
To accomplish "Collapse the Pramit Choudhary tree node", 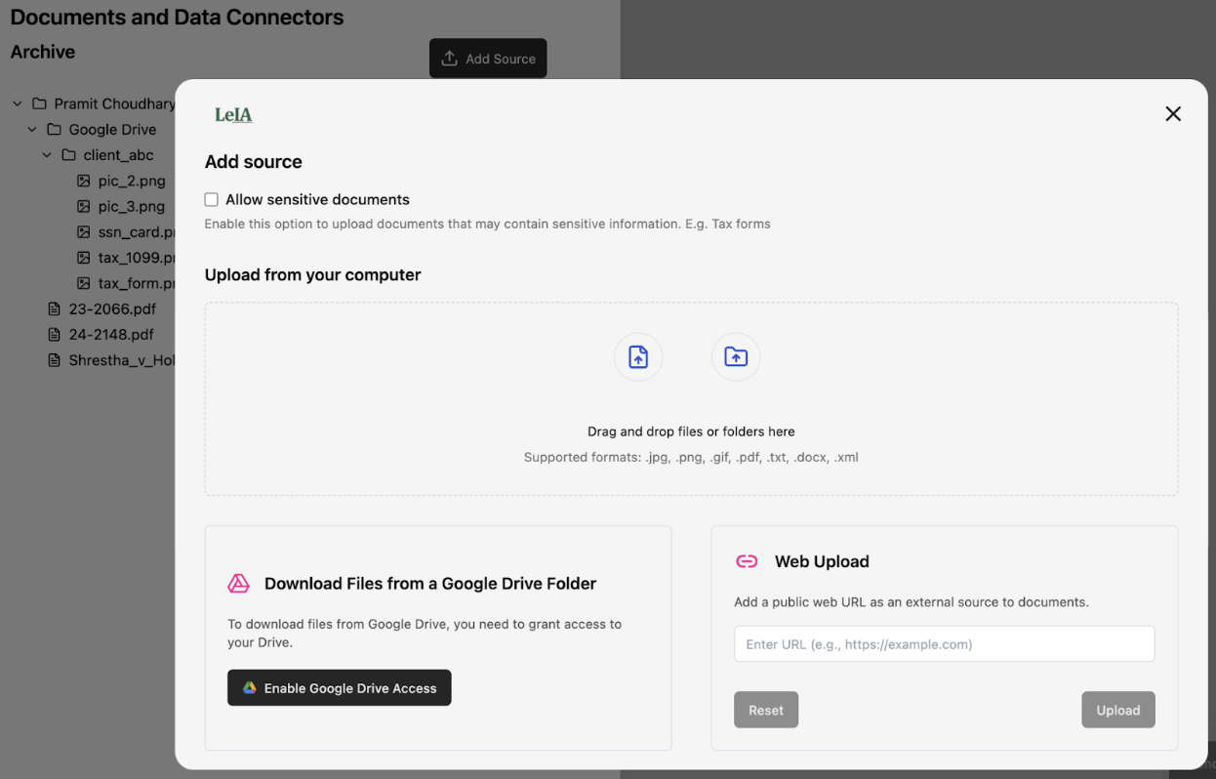I will 18,103.
